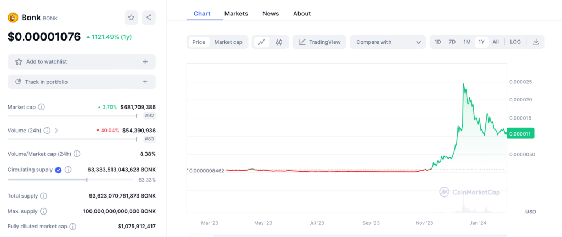Click the green price line peak on the chart

pyautogui.click(x=463, y=84)
